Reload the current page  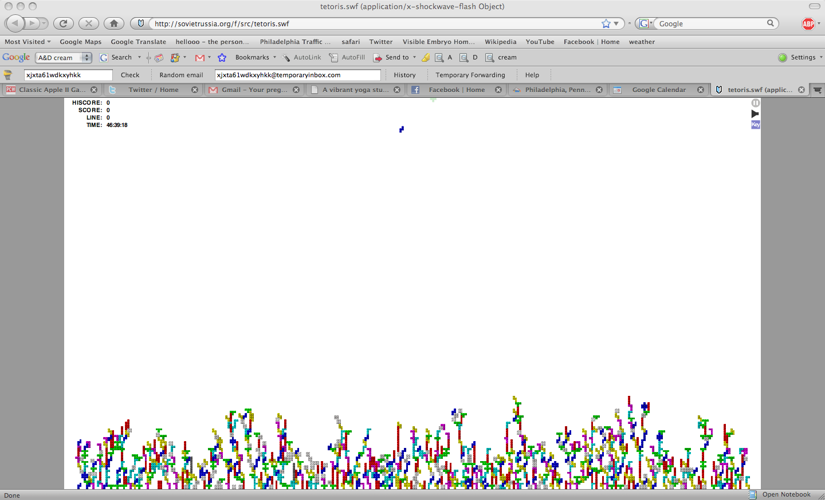coord(63,23)
